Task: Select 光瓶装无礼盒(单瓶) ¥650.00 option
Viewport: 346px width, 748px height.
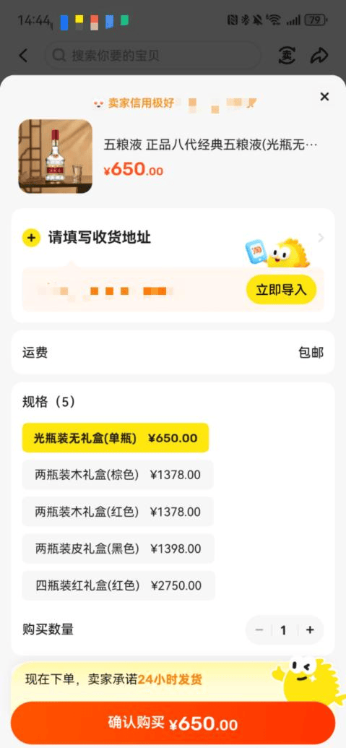Action: [116, 437]
